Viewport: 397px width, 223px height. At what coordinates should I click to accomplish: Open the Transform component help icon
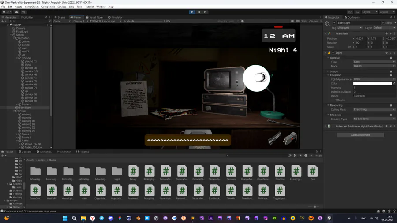point(386,33)
